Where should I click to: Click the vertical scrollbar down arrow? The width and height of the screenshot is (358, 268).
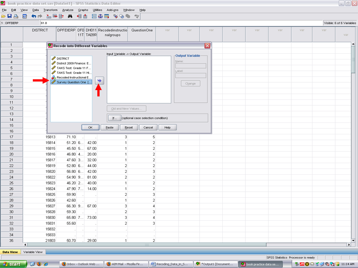click(x=353, y=240)
